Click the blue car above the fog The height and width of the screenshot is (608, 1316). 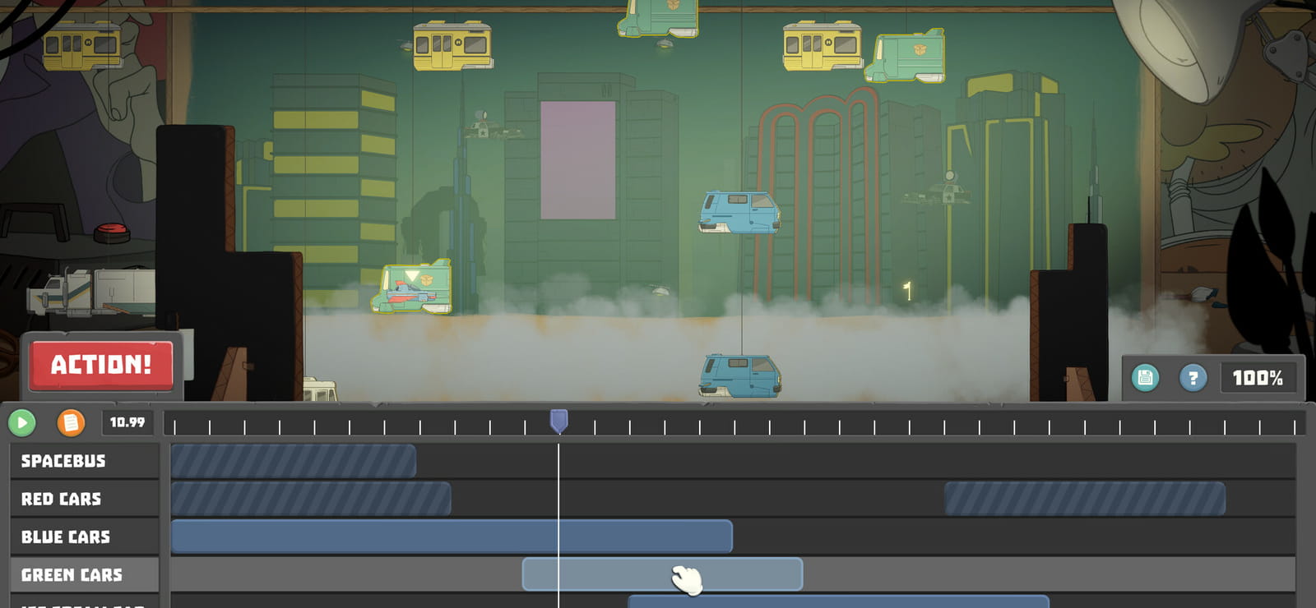click(739, 212)
